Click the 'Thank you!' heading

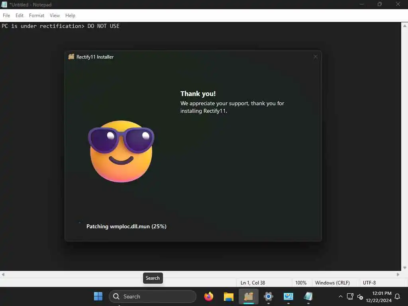point(198,94)
